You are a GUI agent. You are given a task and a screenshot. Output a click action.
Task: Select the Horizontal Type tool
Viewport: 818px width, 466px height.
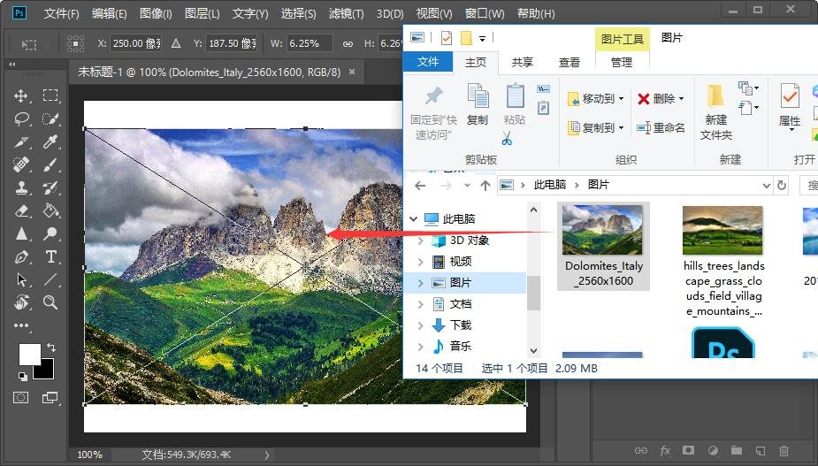[x=50, y=256]
